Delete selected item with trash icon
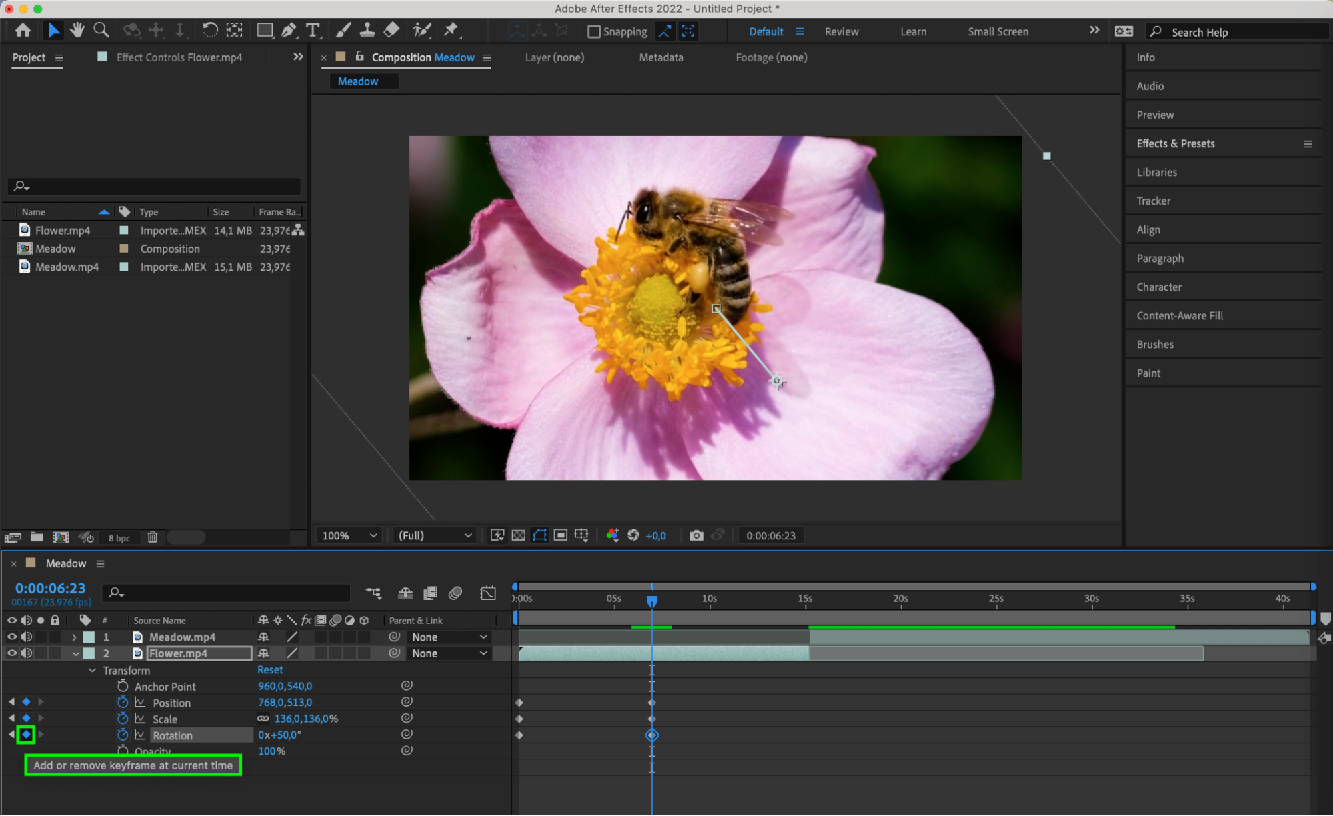This screenshot has height=816, width=1333. 153,537
